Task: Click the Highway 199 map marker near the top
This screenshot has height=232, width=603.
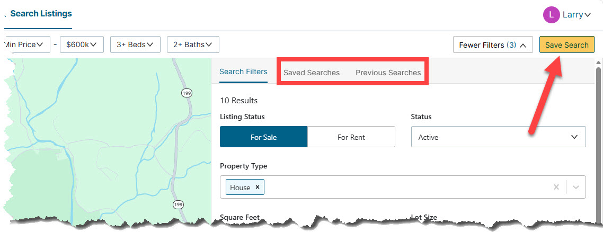Action: [187, 93]
